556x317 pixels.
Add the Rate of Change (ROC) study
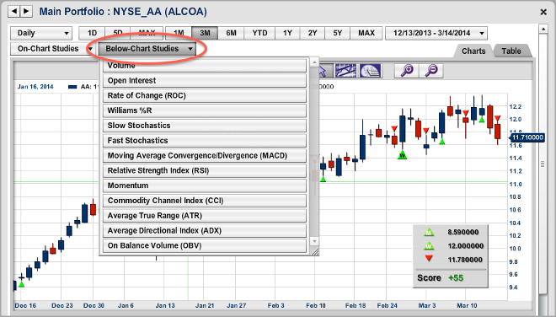tap(205, 95)
